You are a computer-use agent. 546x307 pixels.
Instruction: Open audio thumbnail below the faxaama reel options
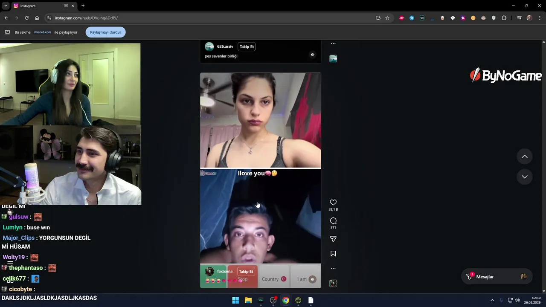click(333, 283)
